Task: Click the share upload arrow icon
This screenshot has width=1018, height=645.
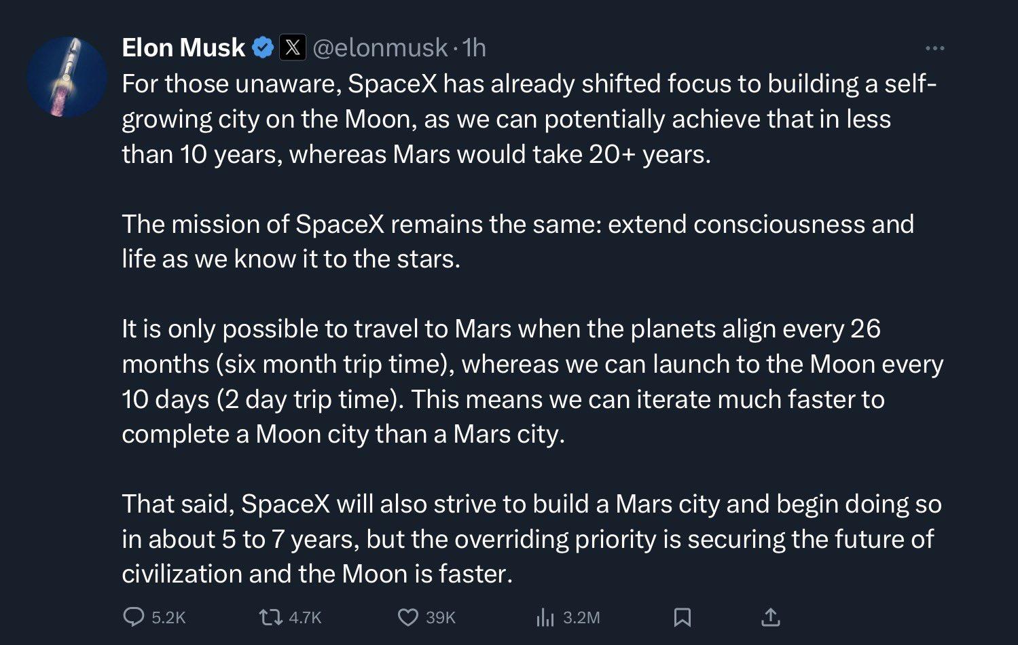Action: 770,617
